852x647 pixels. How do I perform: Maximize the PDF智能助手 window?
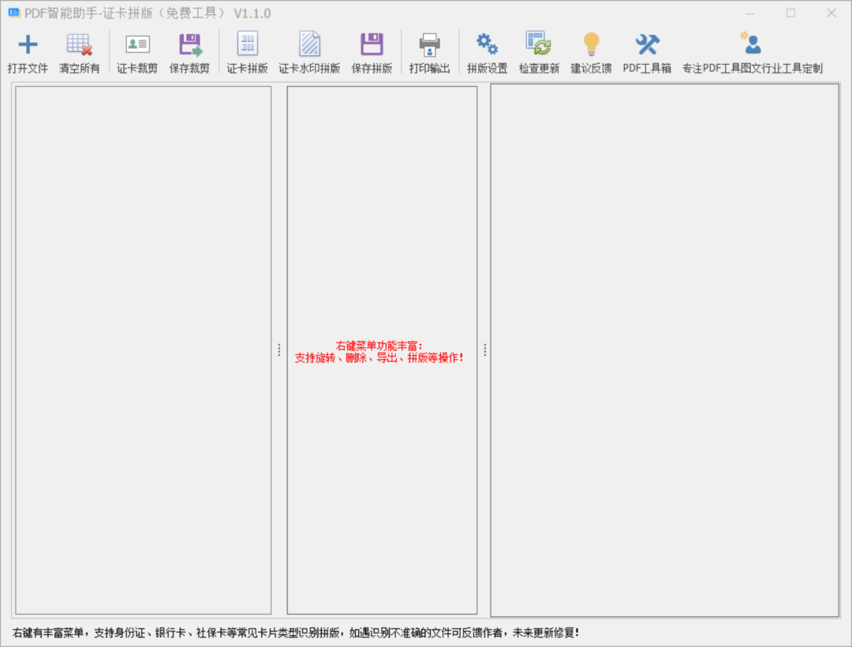pyautogui.click(x=790, y=13)
